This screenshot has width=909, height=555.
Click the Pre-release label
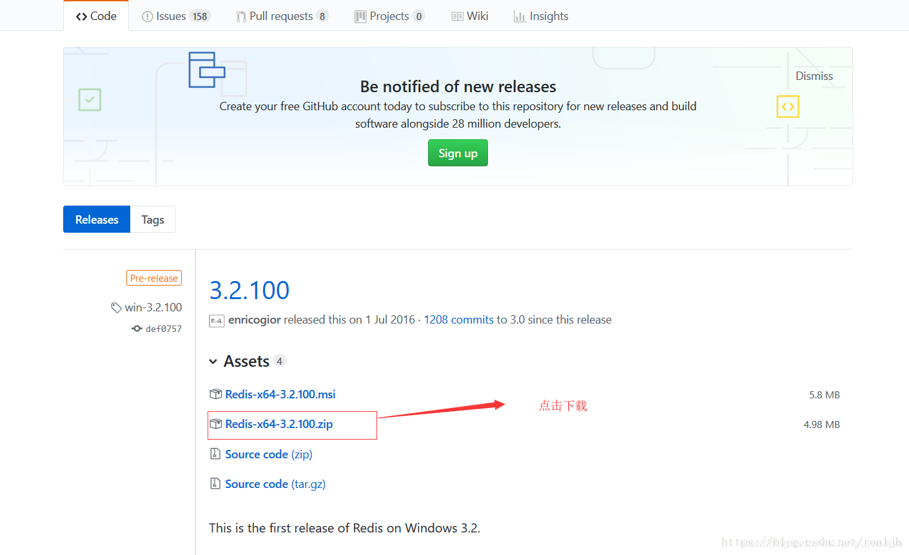pyautogui.click(x=154, y=278)
